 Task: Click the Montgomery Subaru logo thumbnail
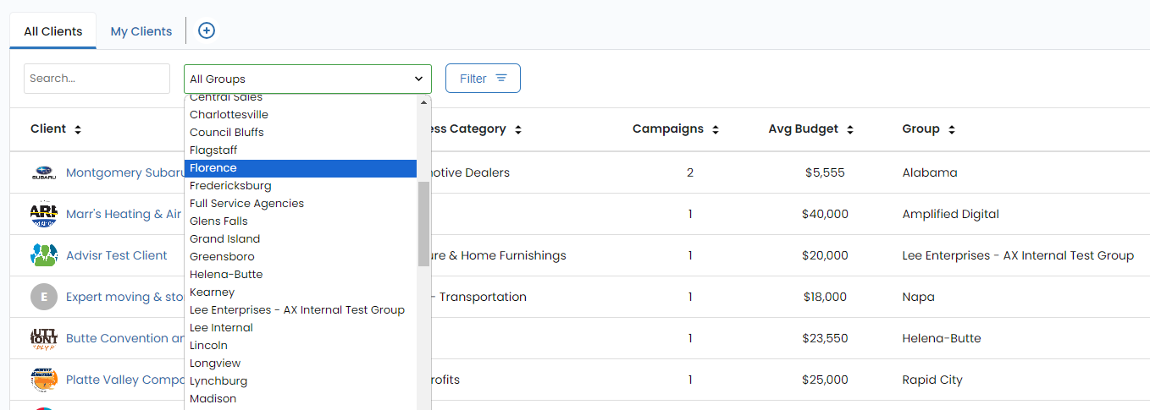[x=43, y=173]
